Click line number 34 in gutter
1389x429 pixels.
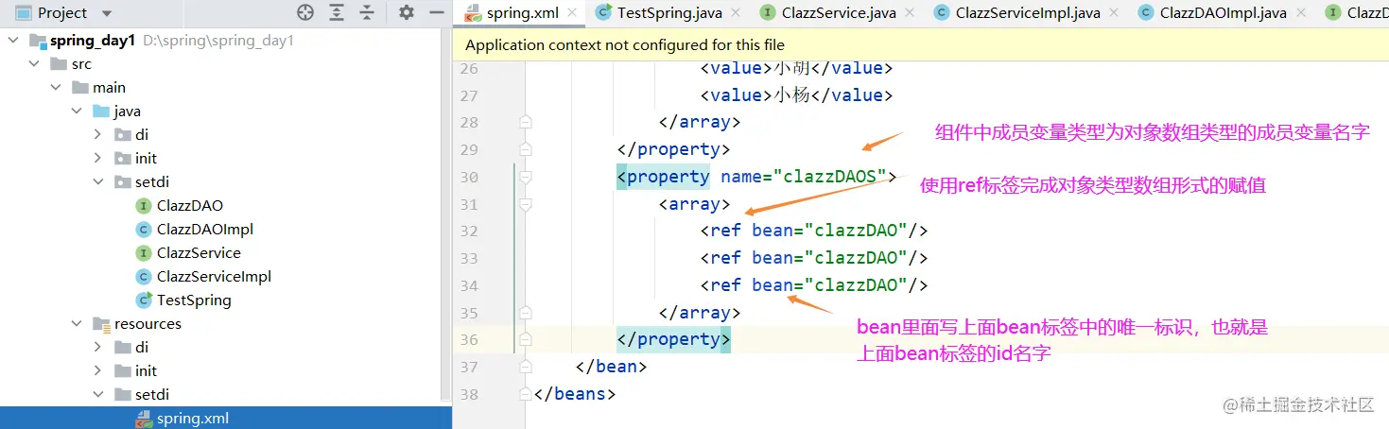pyautogui.click(x=469, y=285)
